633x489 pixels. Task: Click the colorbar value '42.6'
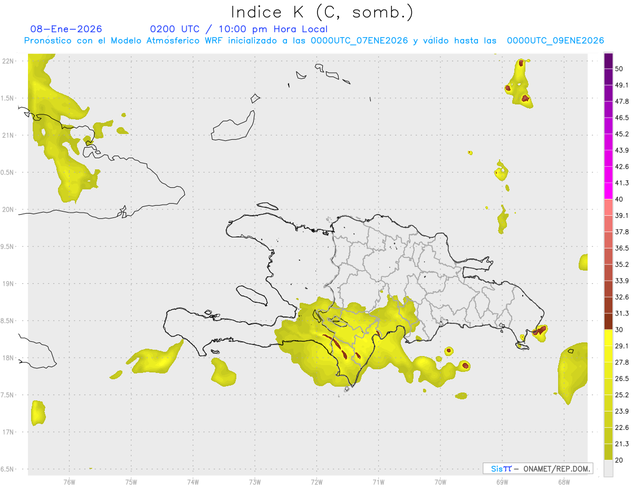[622, 167]
